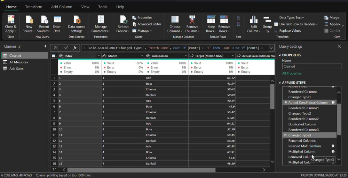
Task: Click the Remove Columns icon
Action: 192,20
